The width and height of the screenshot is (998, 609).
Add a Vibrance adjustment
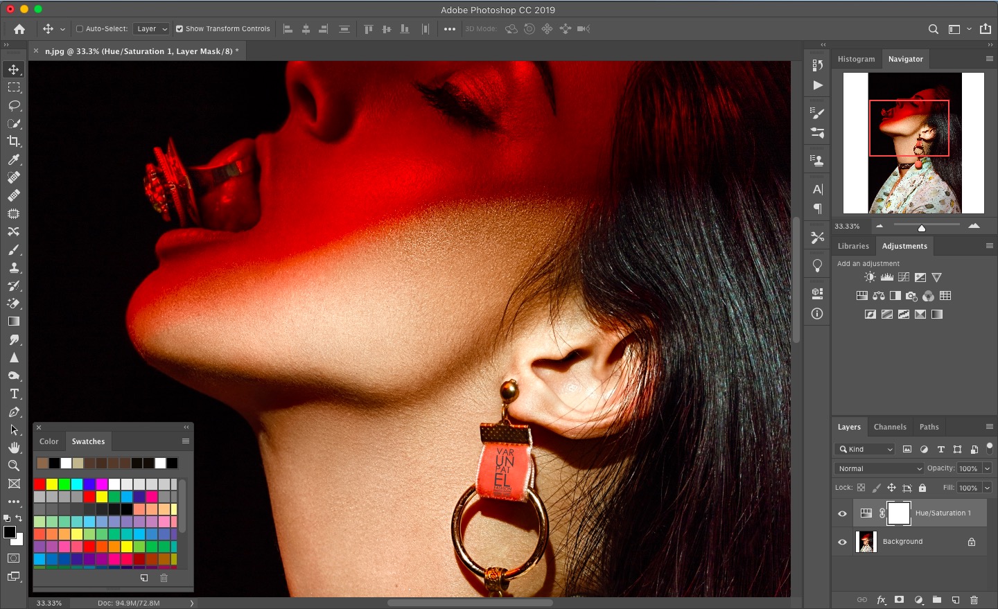tap(937, 277)
